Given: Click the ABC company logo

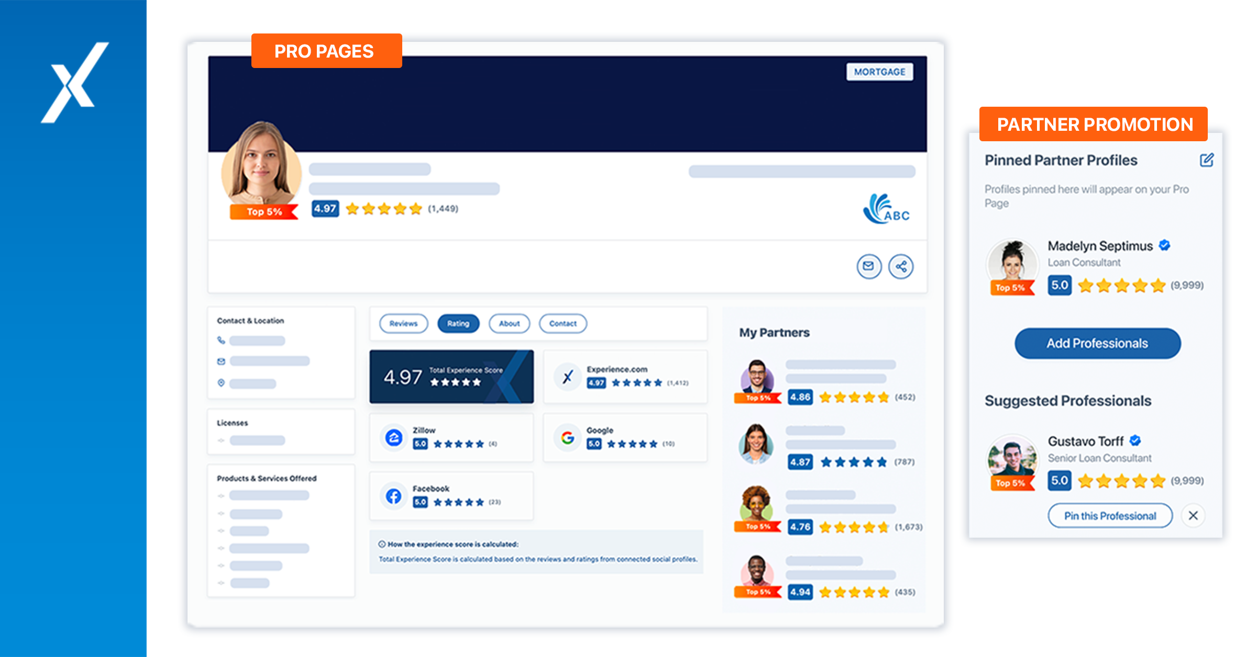Looking at the screenshot, I should (x=886, y=209).
